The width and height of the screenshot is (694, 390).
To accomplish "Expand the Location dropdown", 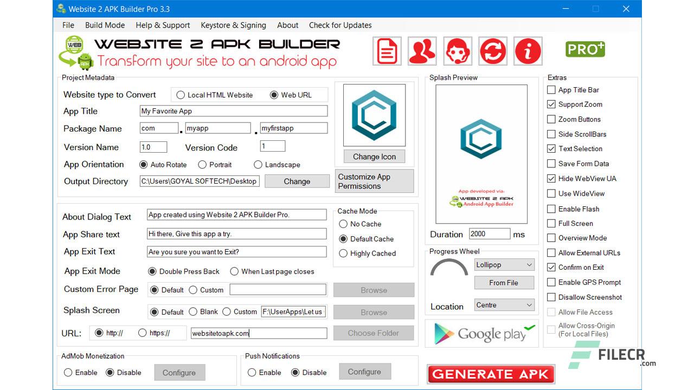I will [x=504, y=305].
